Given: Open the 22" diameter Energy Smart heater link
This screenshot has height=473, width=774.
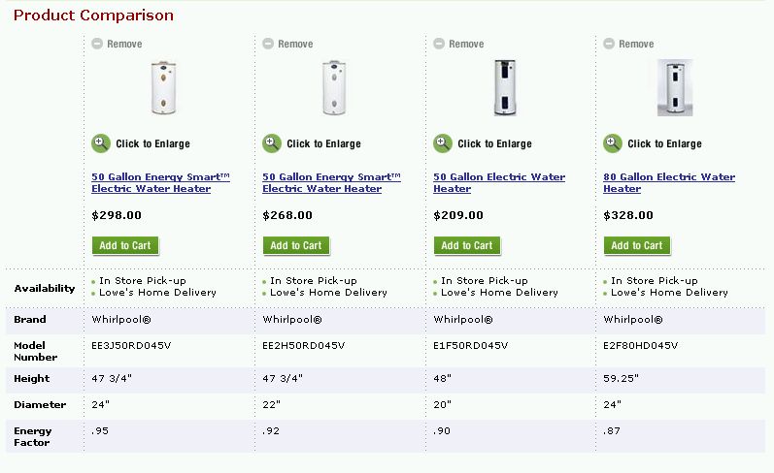Looking at the screenshot, I should (331, 183).
